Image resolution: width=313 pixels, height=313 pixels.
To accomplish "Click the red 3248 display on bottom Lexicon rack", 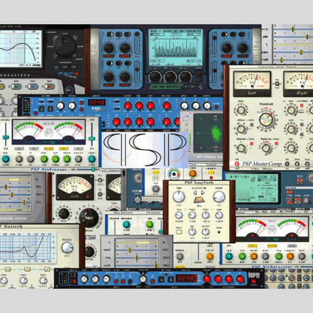I will (186, 278).
